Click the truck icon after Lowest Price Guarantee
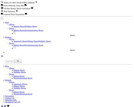 [26, 14]
